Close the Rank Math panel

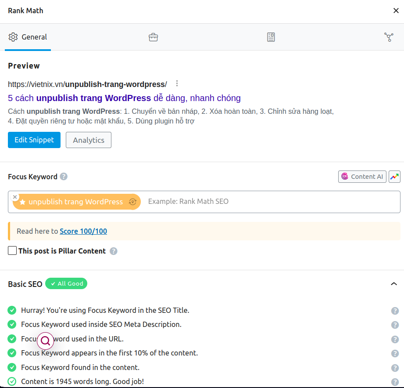pos(396,11)
